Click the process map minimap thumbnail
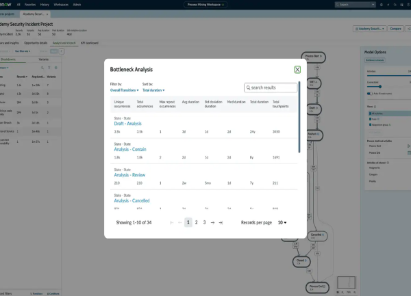411x296 pixels. pos(346,282)
